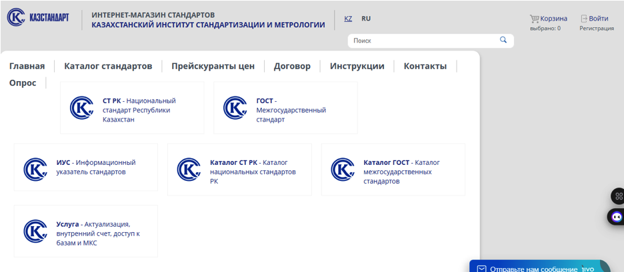Click the Регистрация link
The width and height of the screenshot is (624, 272).
tap(597, 28)
